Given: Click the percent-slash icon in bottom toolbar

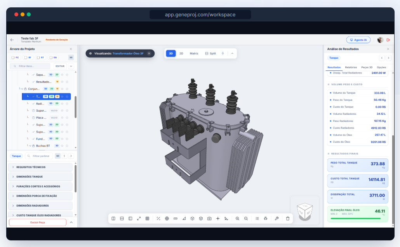Looking at the screenshot, I should coord(158,218).
